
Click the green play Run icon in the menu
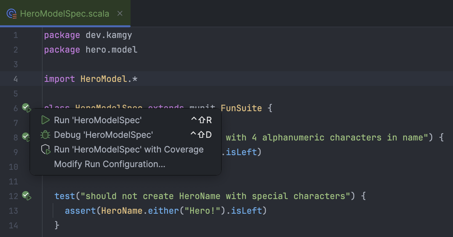(45, 120)
